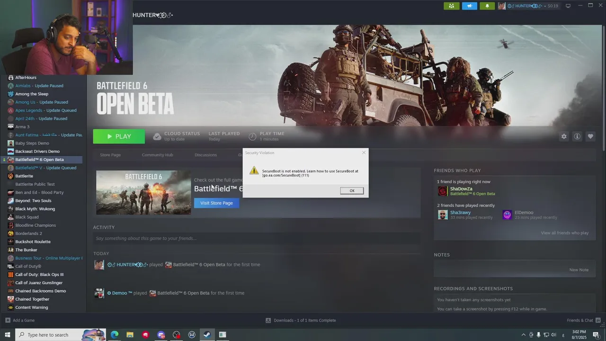Switch to Steam taskbar icon

(x=207, y=335)
